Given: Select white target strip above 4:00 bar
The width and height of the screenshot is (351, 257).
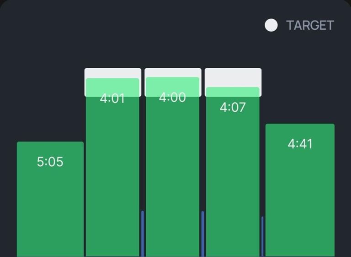Looking at the screenshot, I should (x=173, y=73).
